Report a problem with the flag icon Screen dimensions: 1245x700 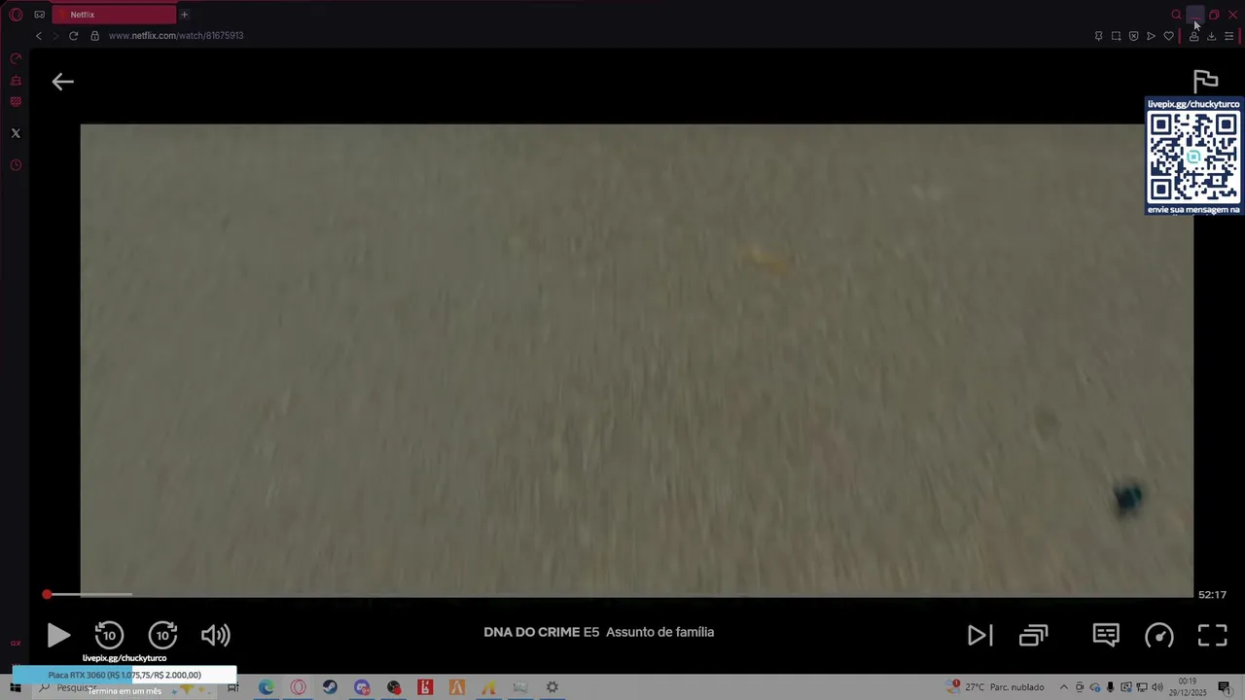[x=1205, y=82]
